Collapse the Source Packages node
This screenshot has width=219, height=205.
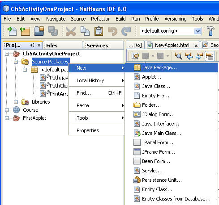(16, 62)
